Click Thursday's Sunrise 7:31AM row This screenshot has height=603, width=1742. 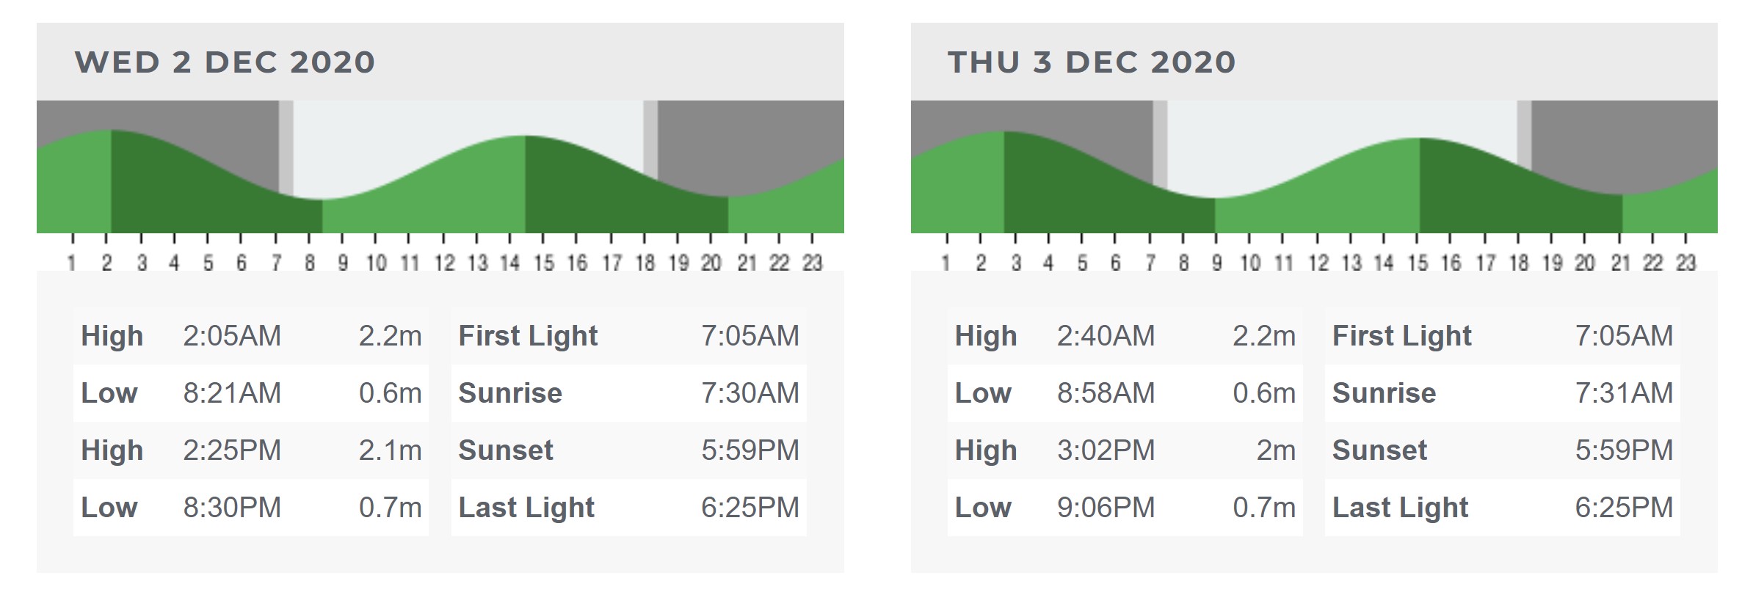coord(1503,393)
